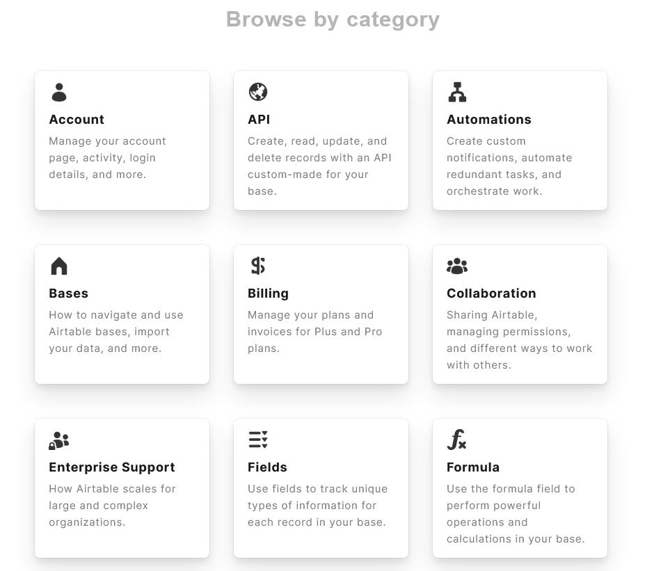The height and width of the screenshot is (571, 654).
Task: Click the person icon above Account
Action: tap(58, 92)
